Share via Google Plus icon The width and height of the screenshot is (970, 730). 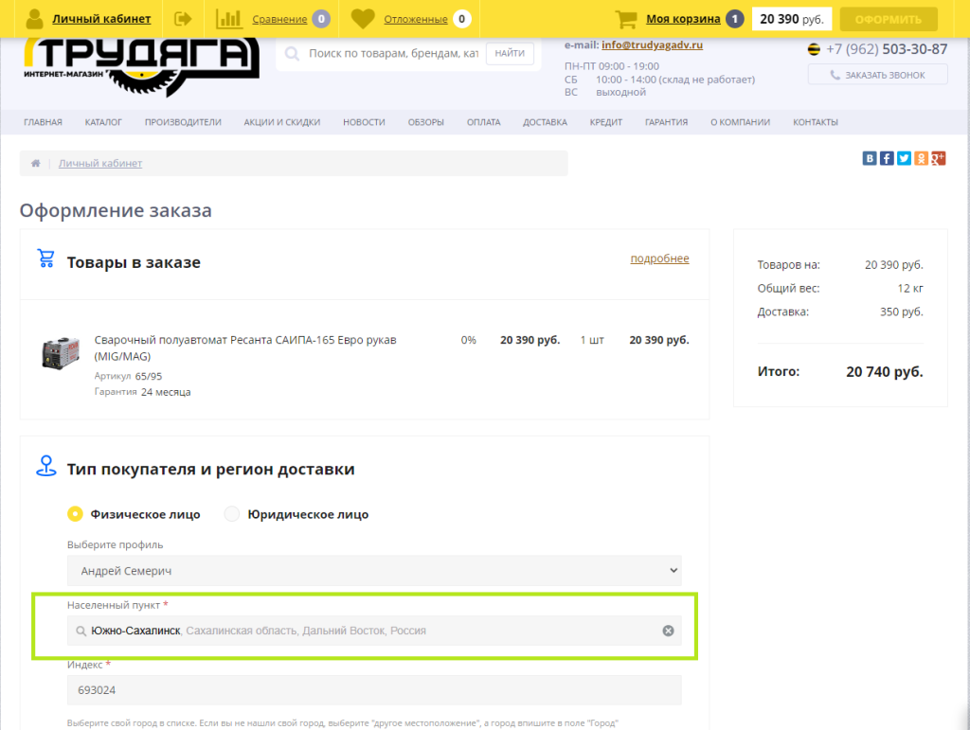click(939, 158)
